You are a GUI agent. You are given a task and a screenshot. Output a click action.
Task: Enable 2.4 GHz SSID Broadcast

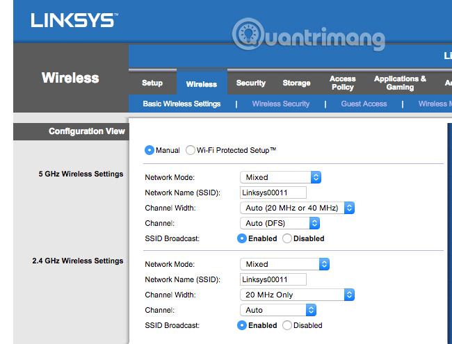click(x=242, y=325)
